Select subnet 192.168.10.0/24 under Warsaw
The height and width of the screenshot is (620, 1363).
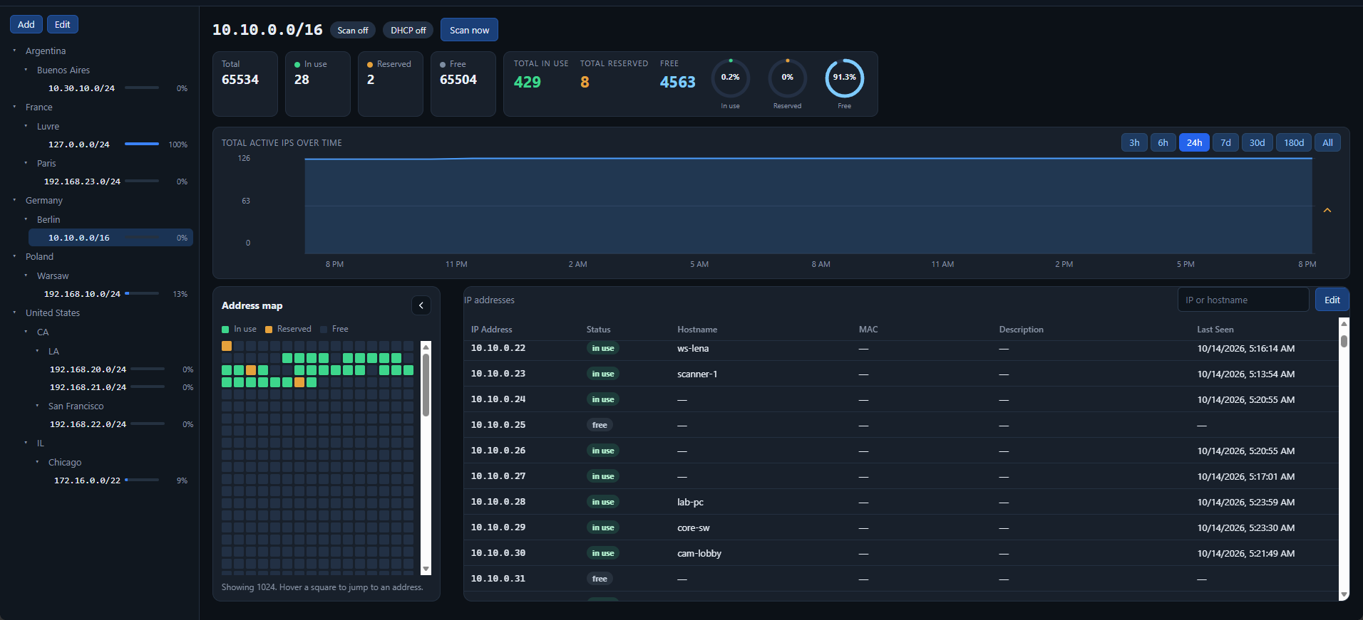82,294
